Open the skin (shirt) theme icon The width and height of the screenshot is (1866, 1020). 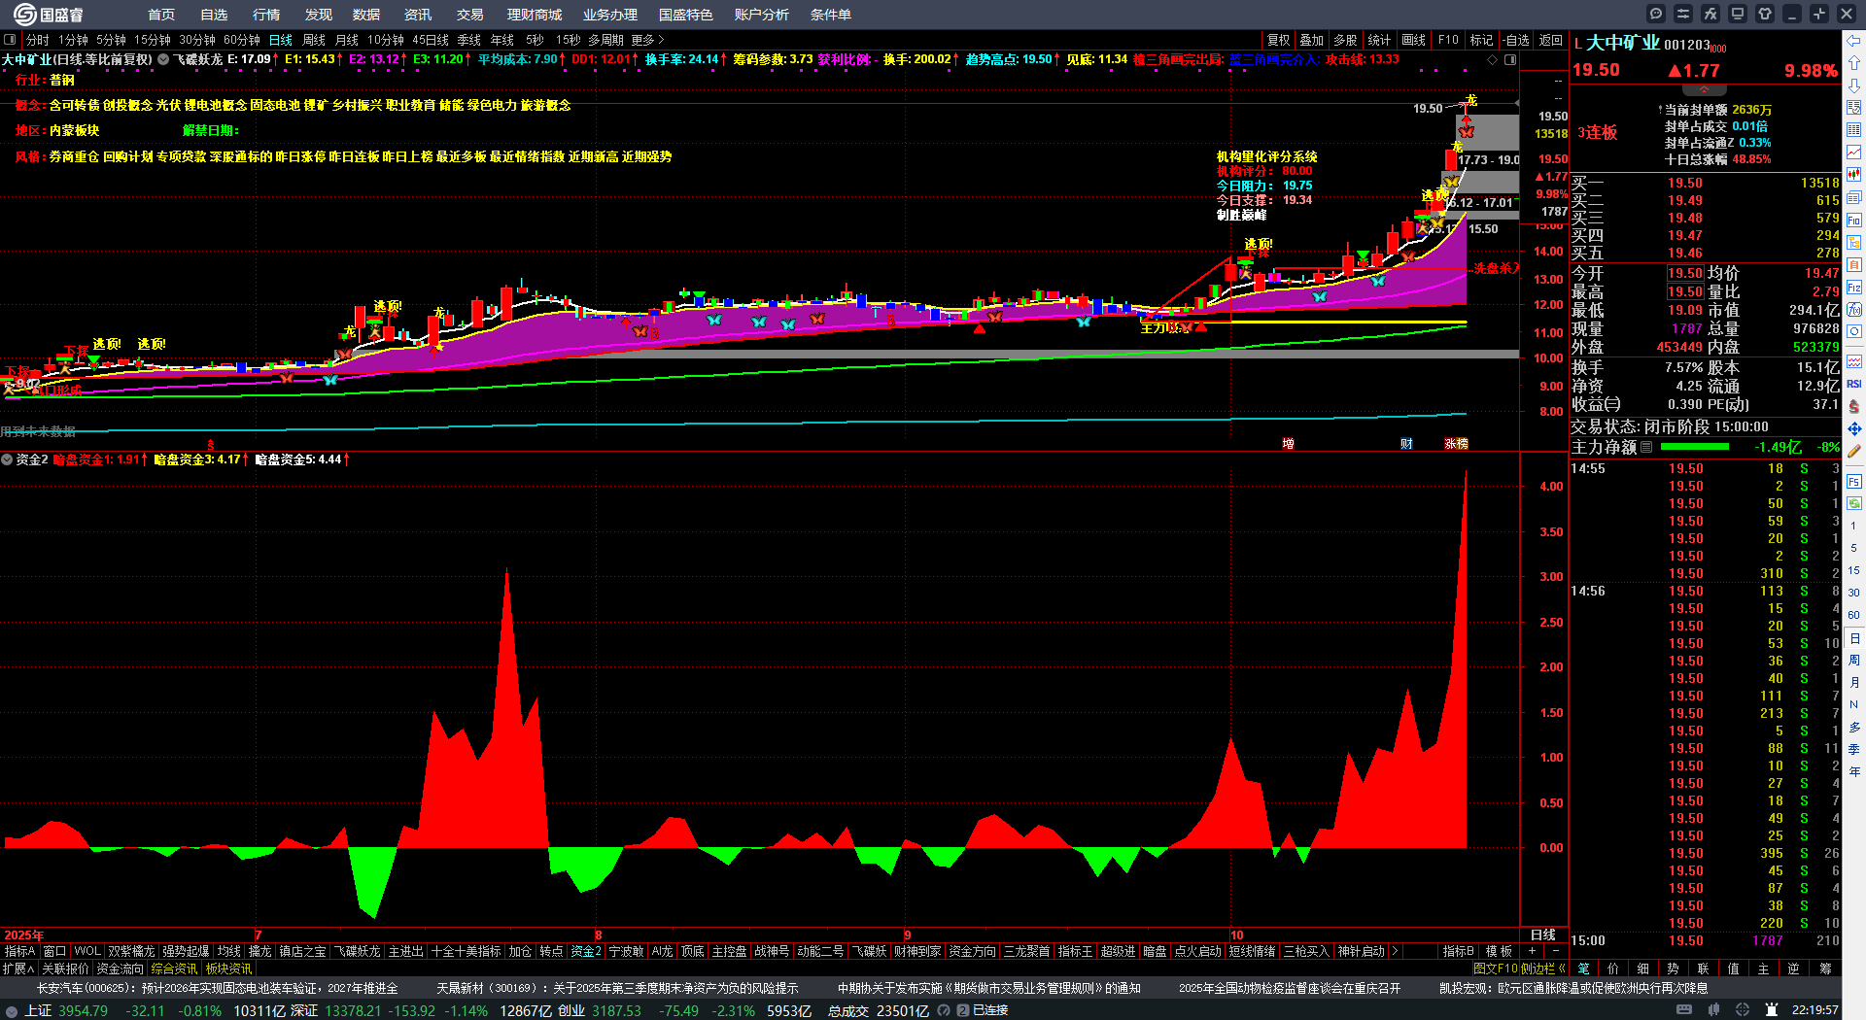[1765, 14]
